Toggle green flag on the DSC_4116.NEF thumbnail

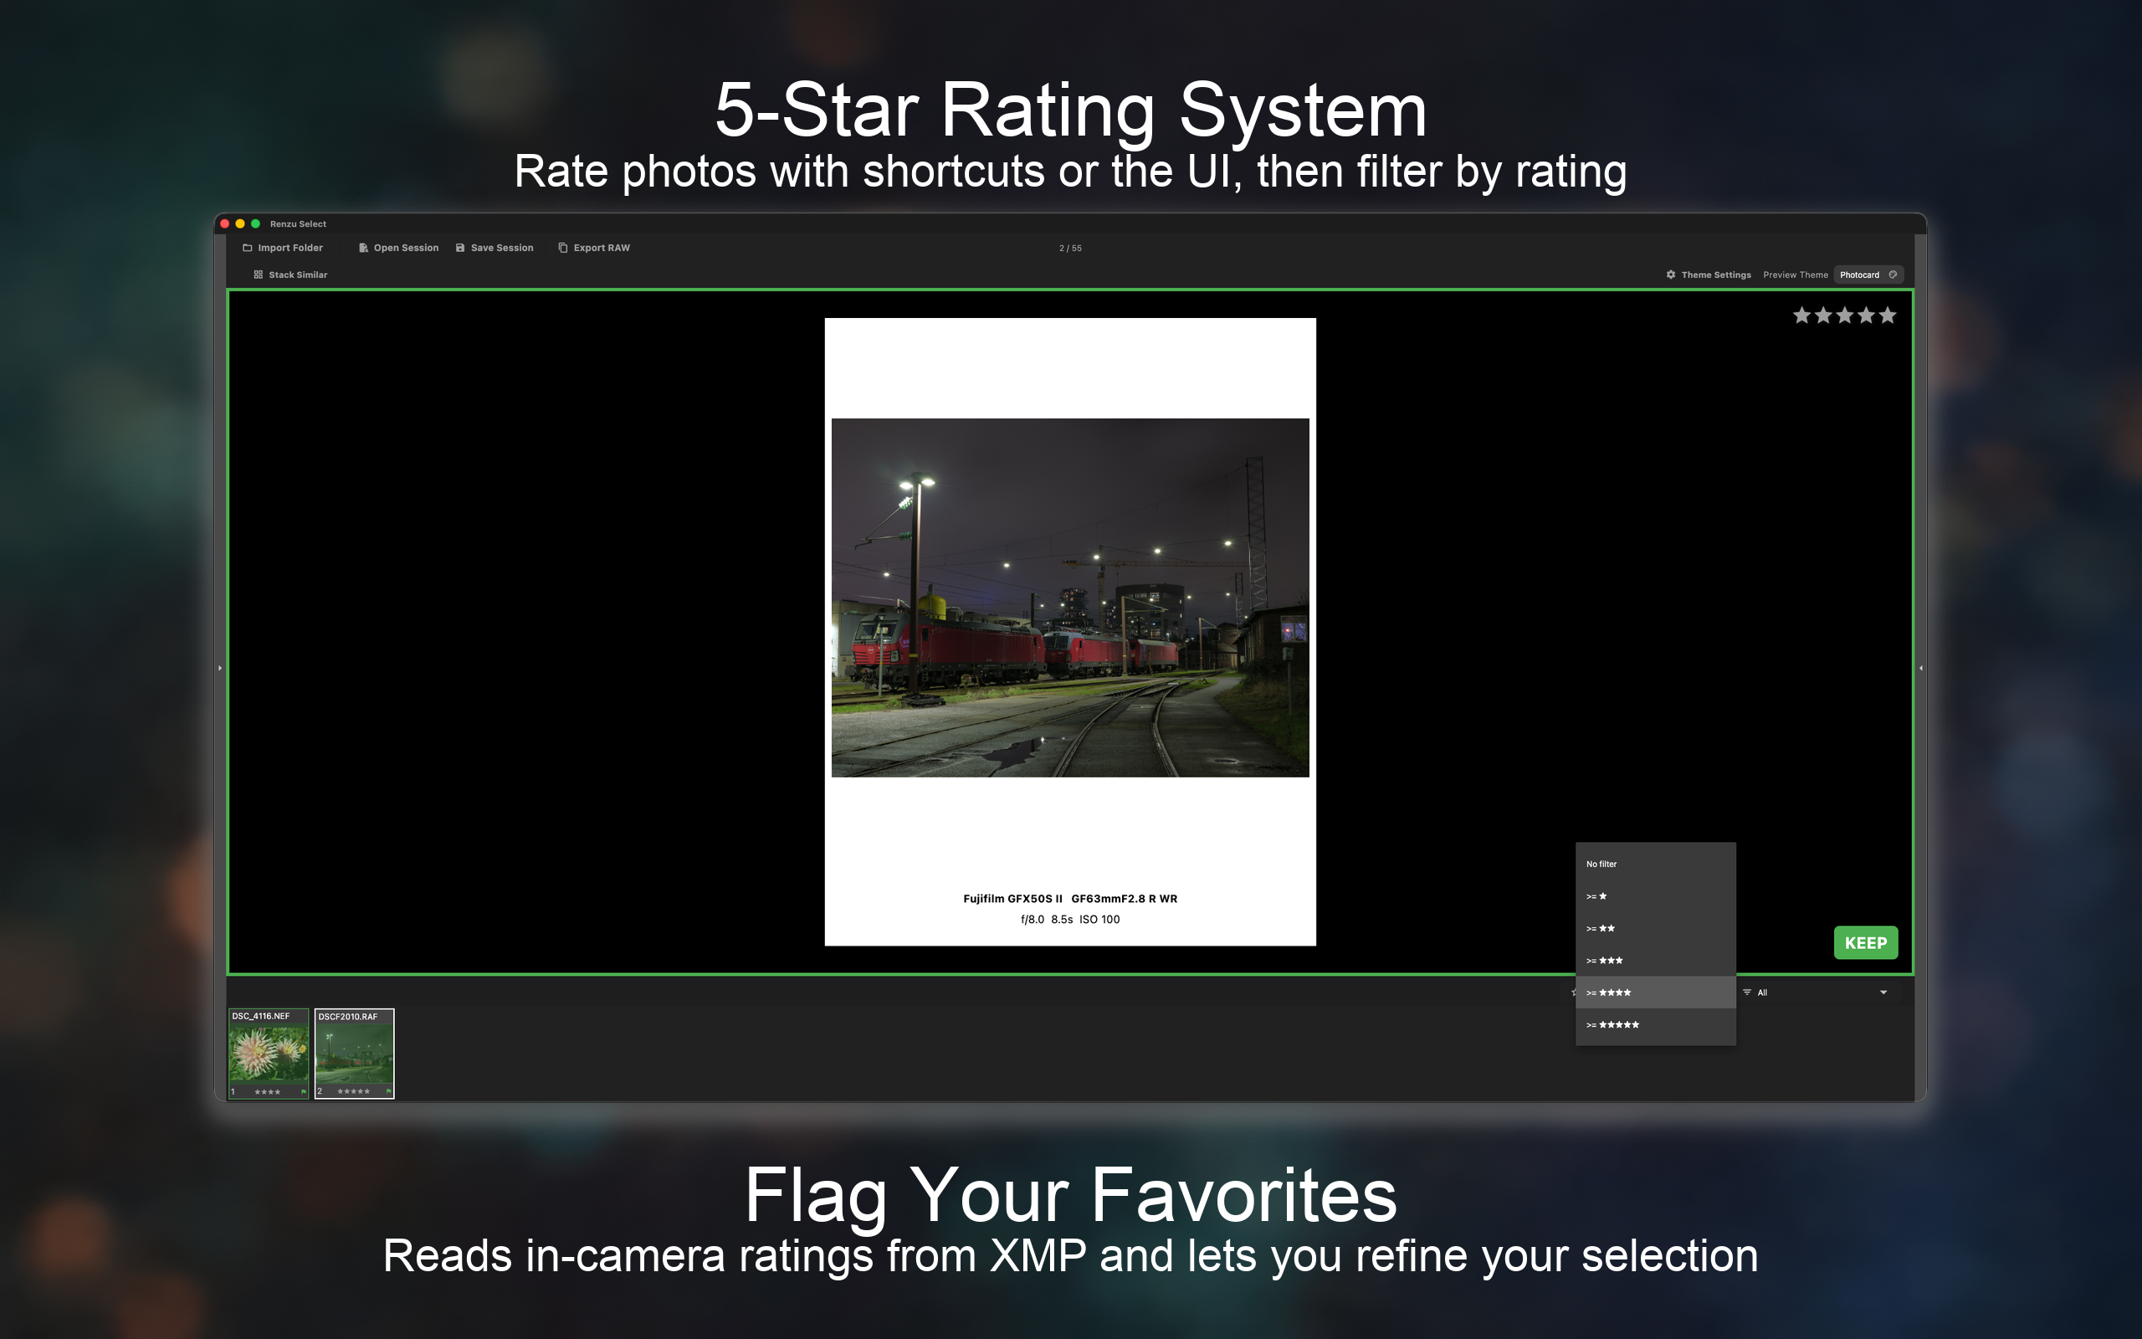click(304, 1092)
